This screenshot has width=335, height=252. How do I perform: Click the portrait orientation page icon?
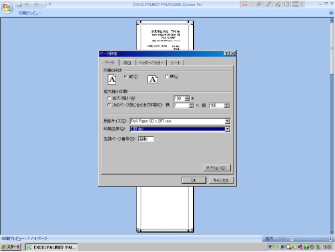112,79
